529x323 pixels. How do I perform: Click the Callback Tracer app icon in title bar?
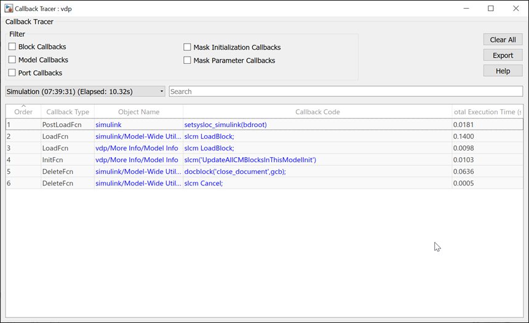pyautogui.click(x=9, y=9)
